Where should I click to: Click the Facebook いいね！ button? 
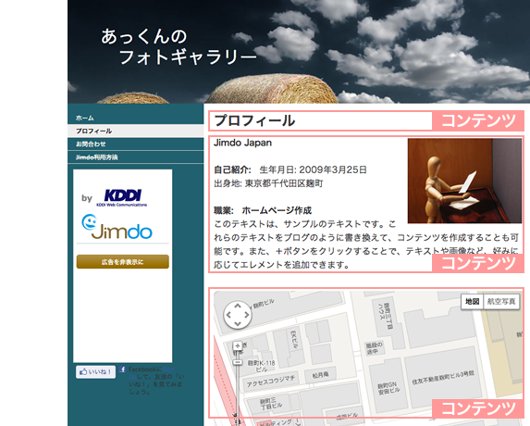tap(95, 372)
